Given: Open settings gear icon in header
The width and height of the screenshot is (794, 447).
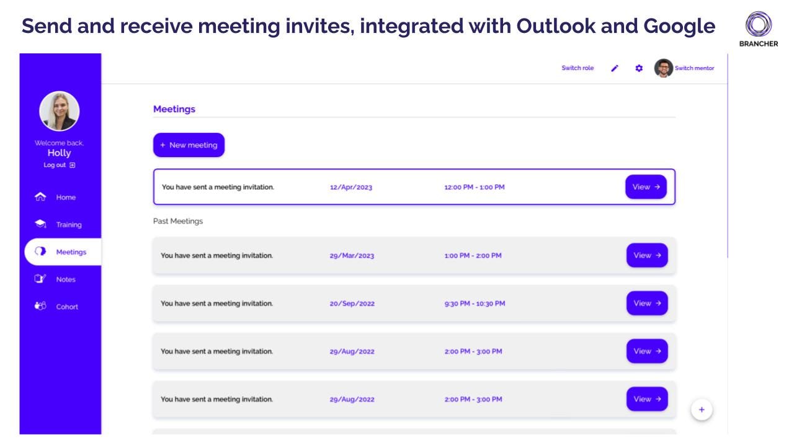Looking at the screenshot, I should point(639,68).
